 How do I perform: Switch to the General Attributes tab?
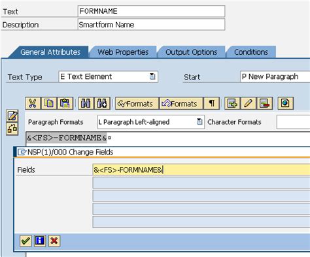(50, 52)
